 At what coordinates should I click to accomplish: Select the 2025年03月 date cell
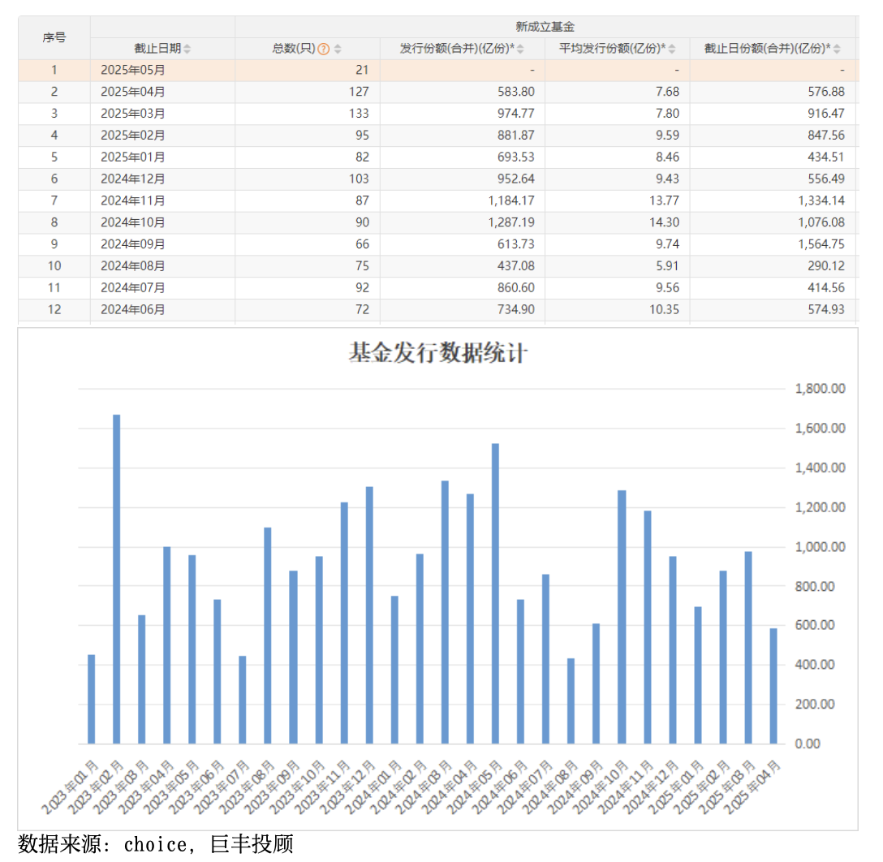point(133,113)
